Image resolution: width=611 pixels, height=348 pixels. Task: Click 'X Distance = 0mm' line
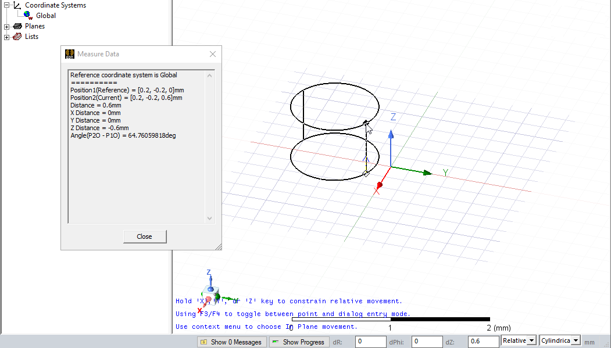click(95, 113)
